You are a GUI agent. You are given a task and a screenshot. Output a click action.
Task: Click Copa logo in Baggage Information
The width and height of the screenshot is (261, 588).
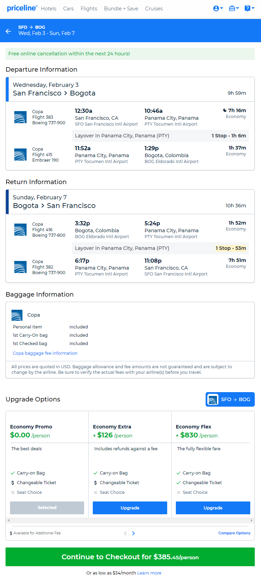click(x=17, y=315)
